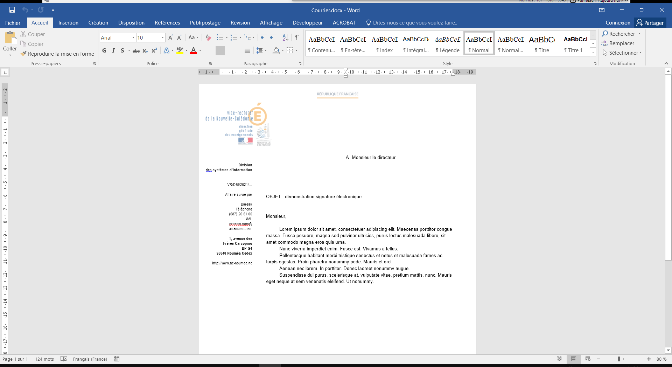This screenshot has height=367, width=672.
Task: Open the font size dropdown
Action: click(x=162, y=37)
